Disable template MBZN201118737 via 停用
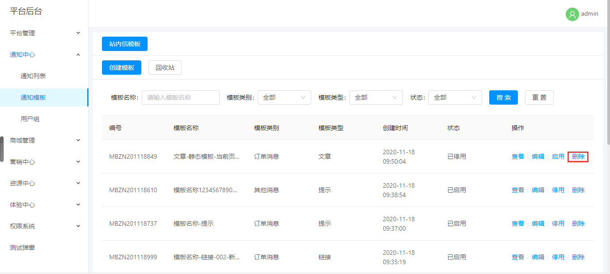Viewport: 610px width, 274px height. pos(558,223)
